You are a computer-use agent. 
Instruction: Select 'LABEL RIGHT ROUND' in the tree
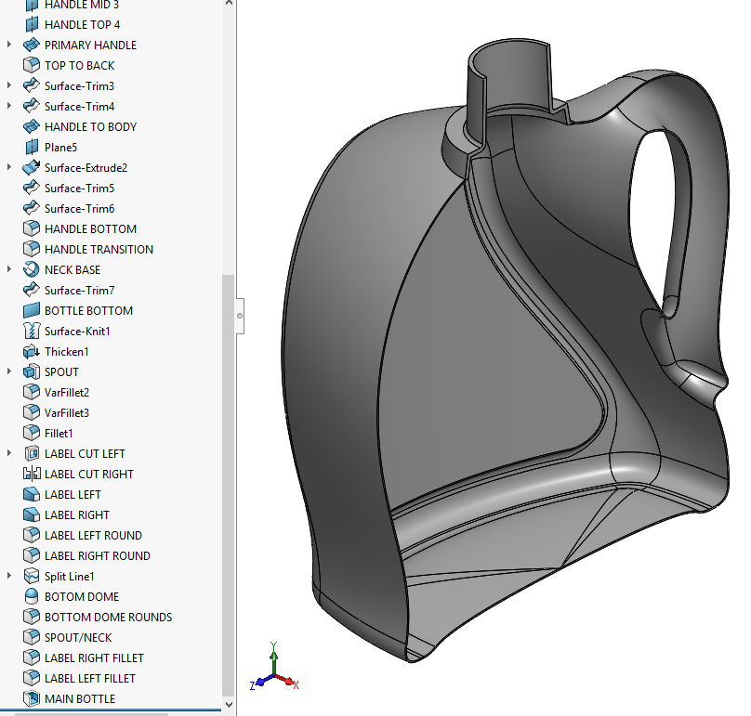tap(98, 556)
